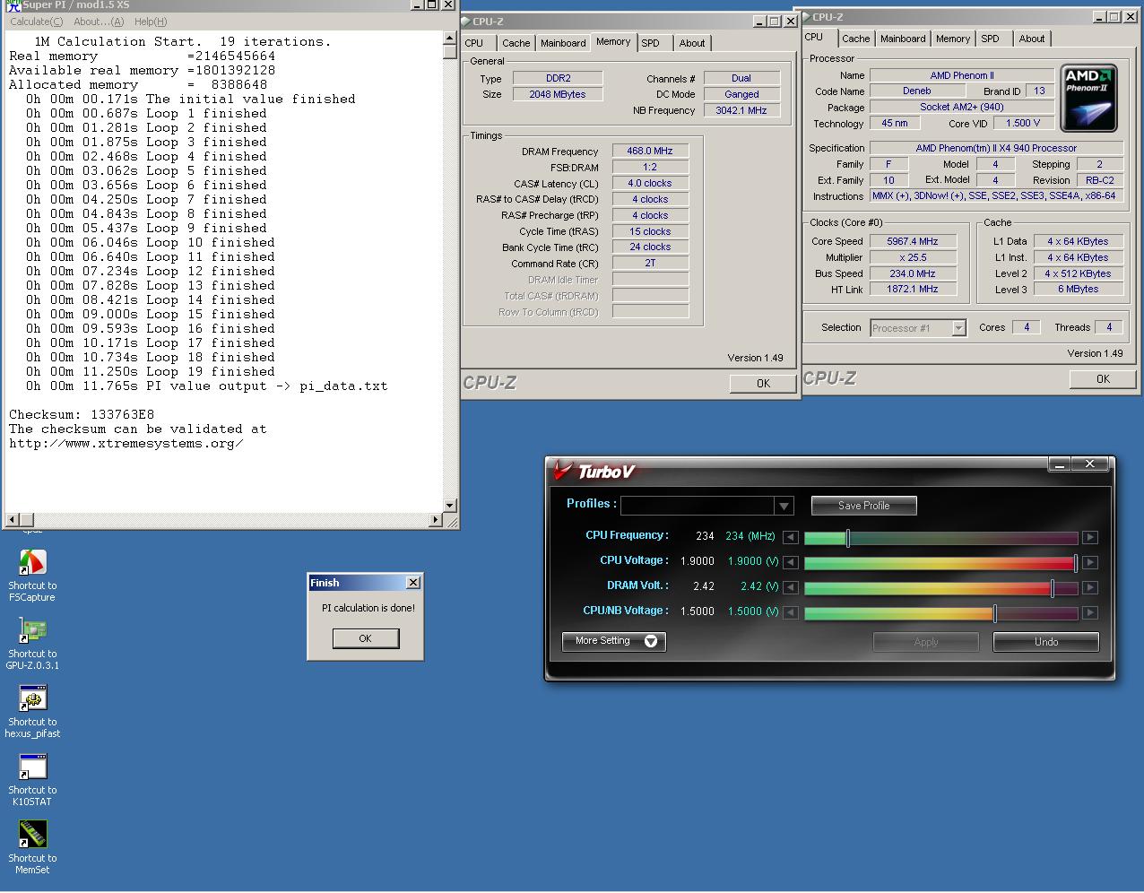Switch to SPD tab in Memory CPU-Z window
This screenshot has width=1144, height=893.
[650, 43]
